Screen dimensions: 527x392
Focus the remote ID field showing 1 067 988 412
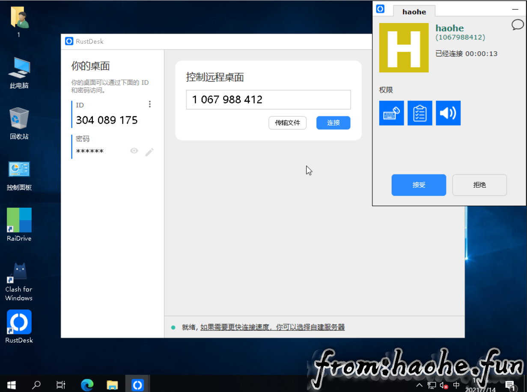268,100
